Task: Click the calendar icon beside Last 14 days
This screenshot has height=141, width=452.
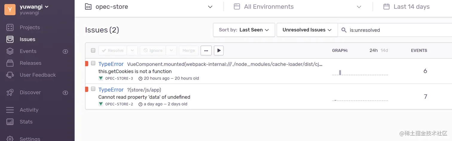Action: click(x=386, y=7)
